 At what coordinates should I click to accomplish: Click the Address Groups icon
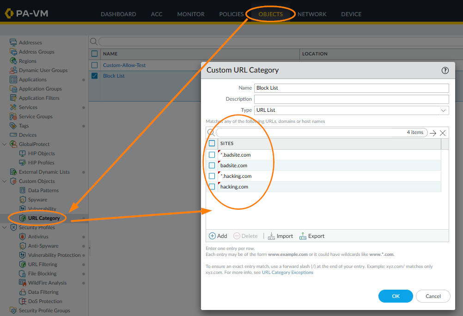point(13,52)
